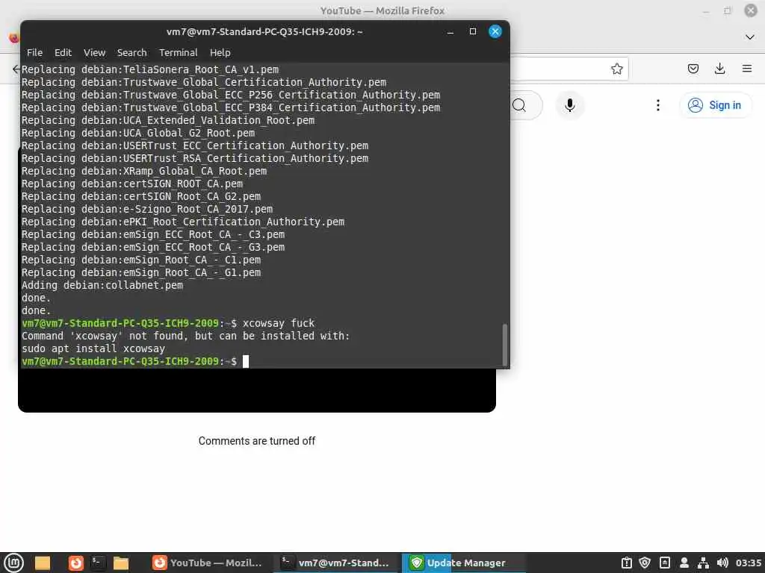Click the notes tray icon
This screenshot has height=573, width=765.
pyautogui.click(x=664, y=563)
